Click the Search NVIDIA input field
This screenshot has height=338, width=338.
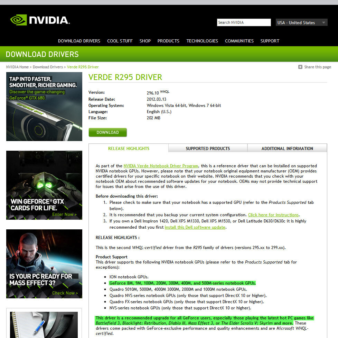244,22
